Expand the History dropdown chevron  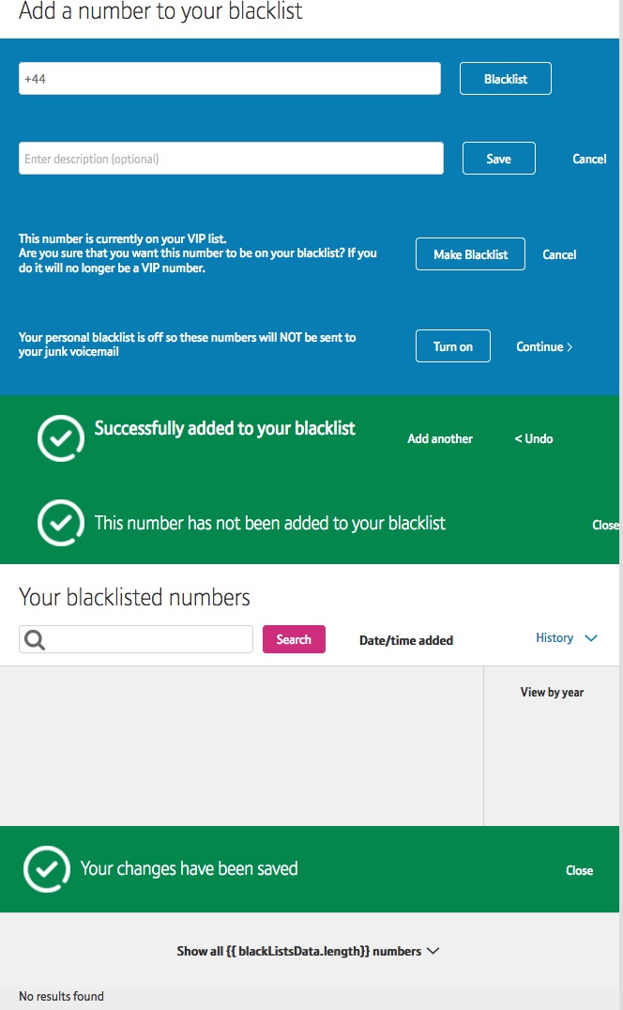591,638
